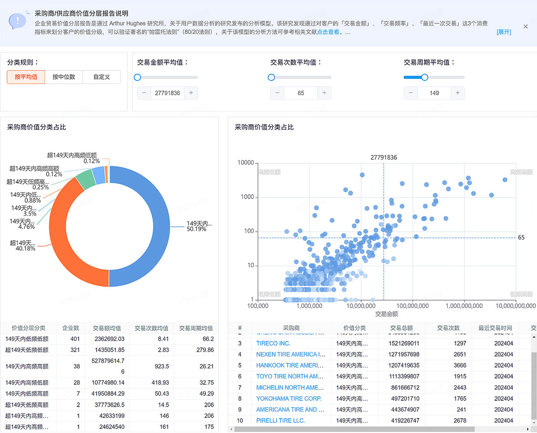Decrease 交易周期平均值 using minus icon
The image size is (537, 433).
(x=411, y=93)
